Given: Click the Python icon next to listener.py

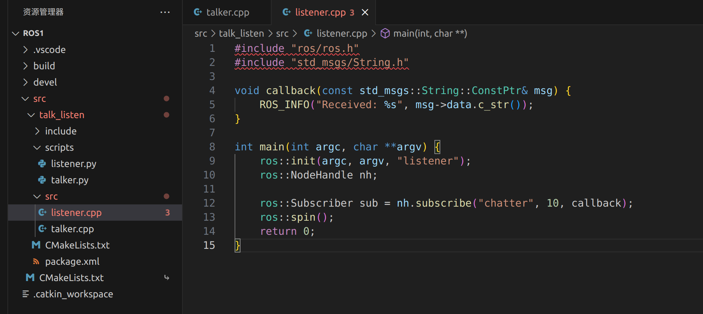Looking at the screenshot, I should point(42,164).
